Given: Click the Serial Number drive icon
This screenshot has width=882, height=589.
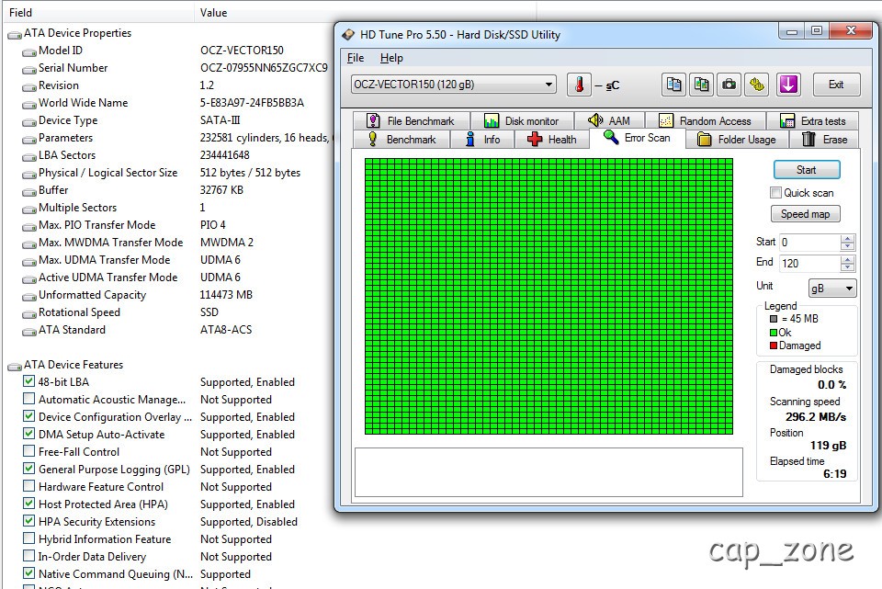Looking at the screenshot, I should point(29,70).
